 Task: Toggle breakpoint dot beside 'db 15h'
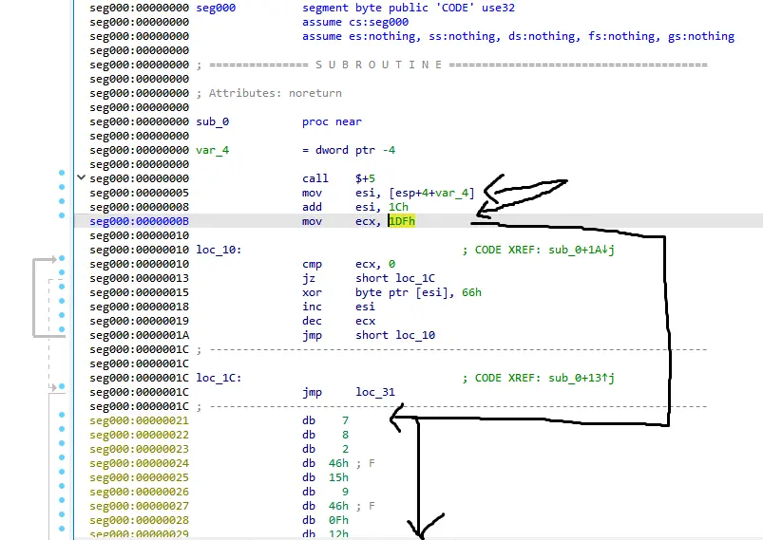tap(62, 472)
